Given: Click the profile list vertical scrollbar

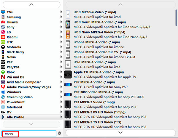Looking at the screenshot, I should coord(176,18).
